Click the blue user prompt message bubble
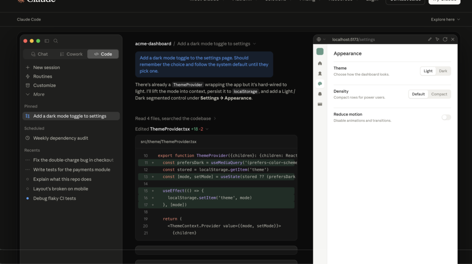This screenshot has height=264, width=472. pos(204,64)
